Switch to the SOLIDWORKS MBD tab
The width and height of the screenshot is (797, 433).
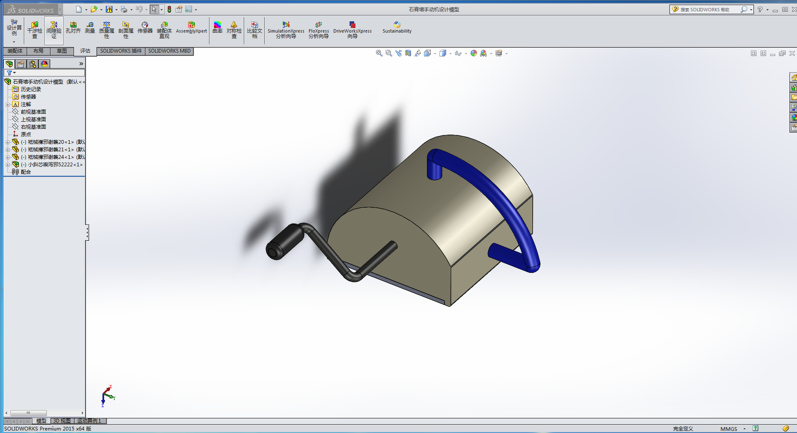coord(169,51)
